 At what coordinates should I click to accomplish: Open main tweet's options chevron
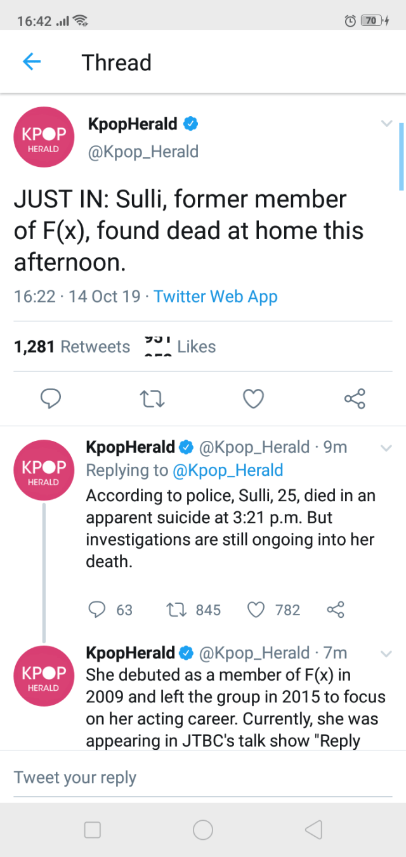[386, 124]
